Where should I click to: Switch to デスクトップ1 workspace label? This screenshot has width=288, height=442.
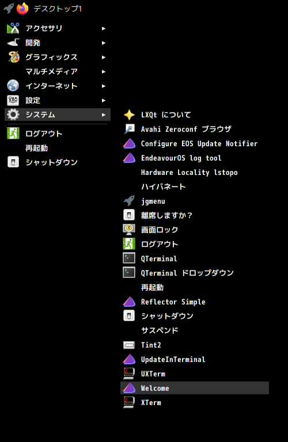(x=58, y=9)
